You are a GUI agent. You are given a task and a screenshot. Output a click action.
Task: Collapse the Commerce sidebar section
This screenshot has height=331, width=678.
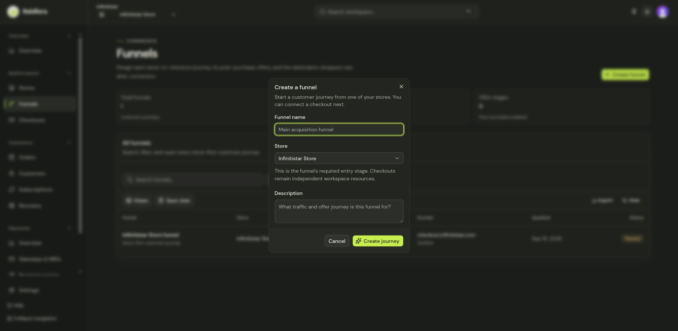pos(69,143)
